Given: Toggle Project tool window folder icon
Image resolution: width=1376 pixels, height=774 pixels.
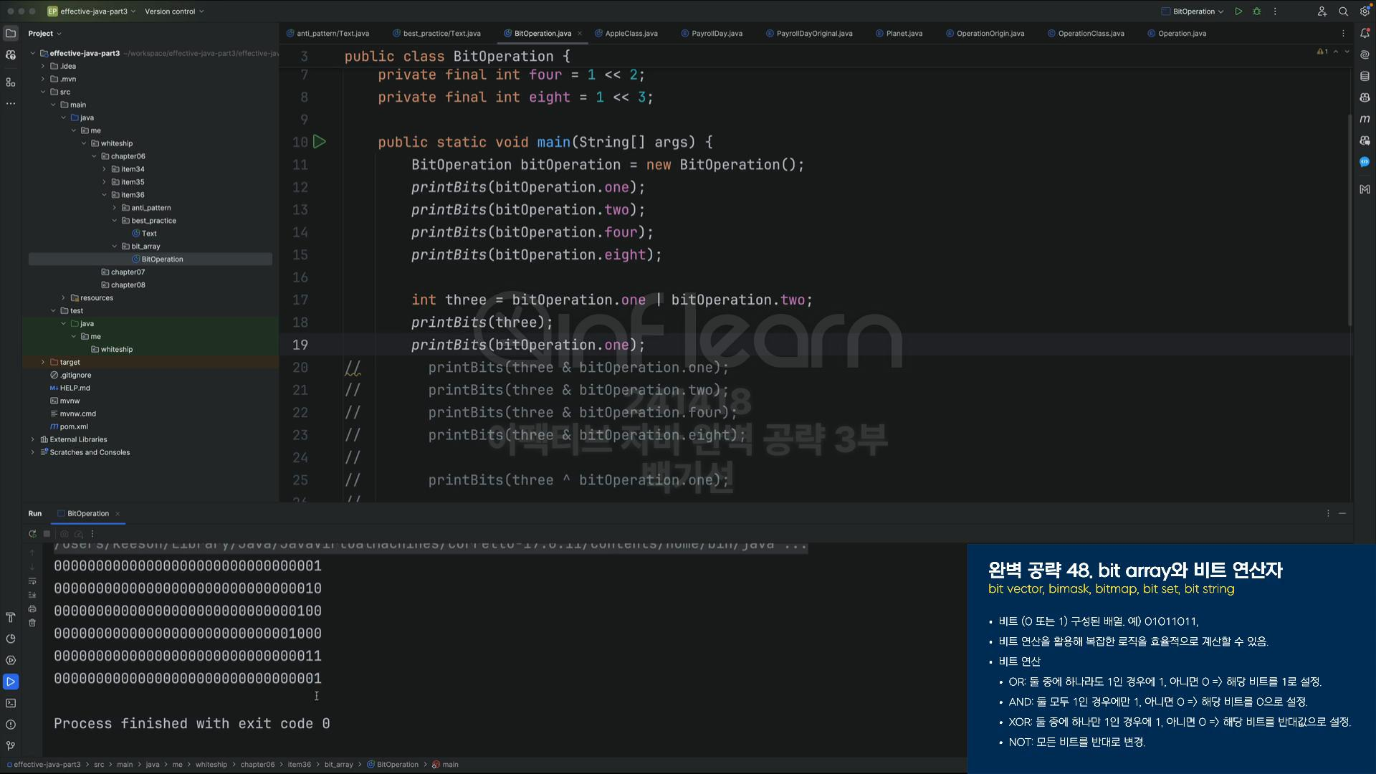Looking at the screenshot, I should point(11,33).
